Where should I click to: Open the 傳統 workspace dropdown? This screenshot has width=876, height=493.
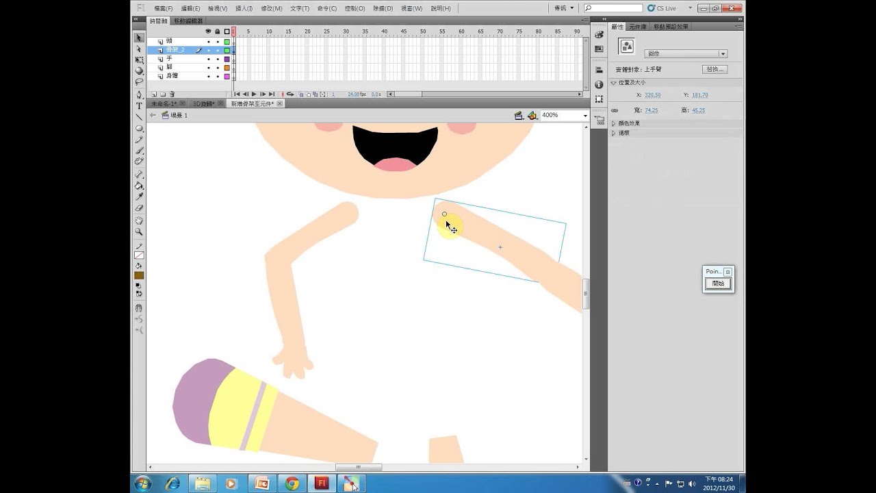pyautogui.click(x=564, y=8)
